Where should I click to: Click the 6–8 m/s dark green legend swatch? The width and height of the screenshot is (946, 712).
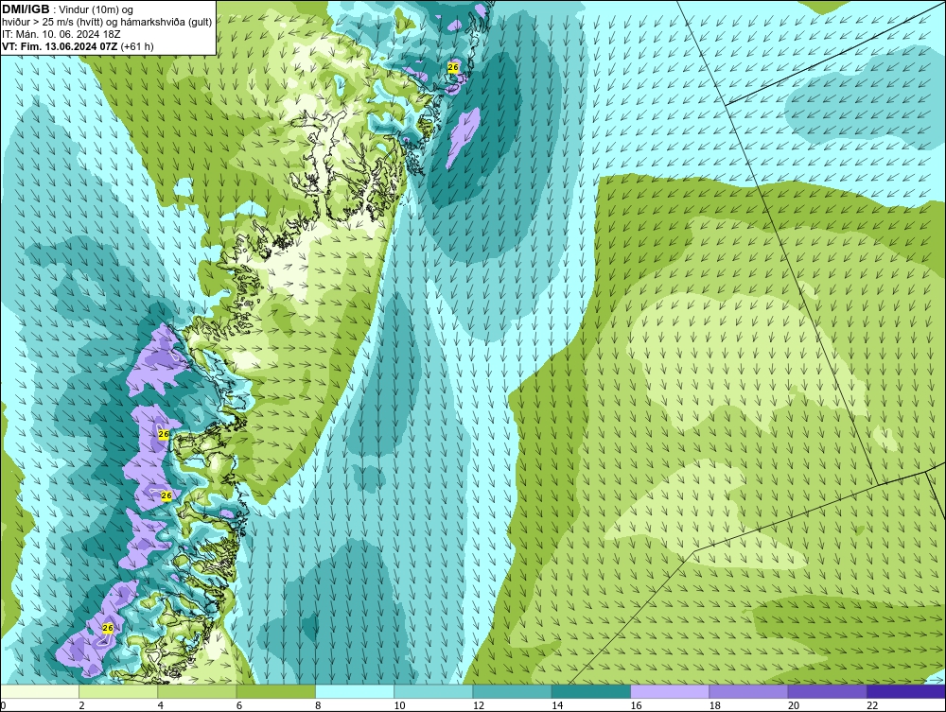275,691
